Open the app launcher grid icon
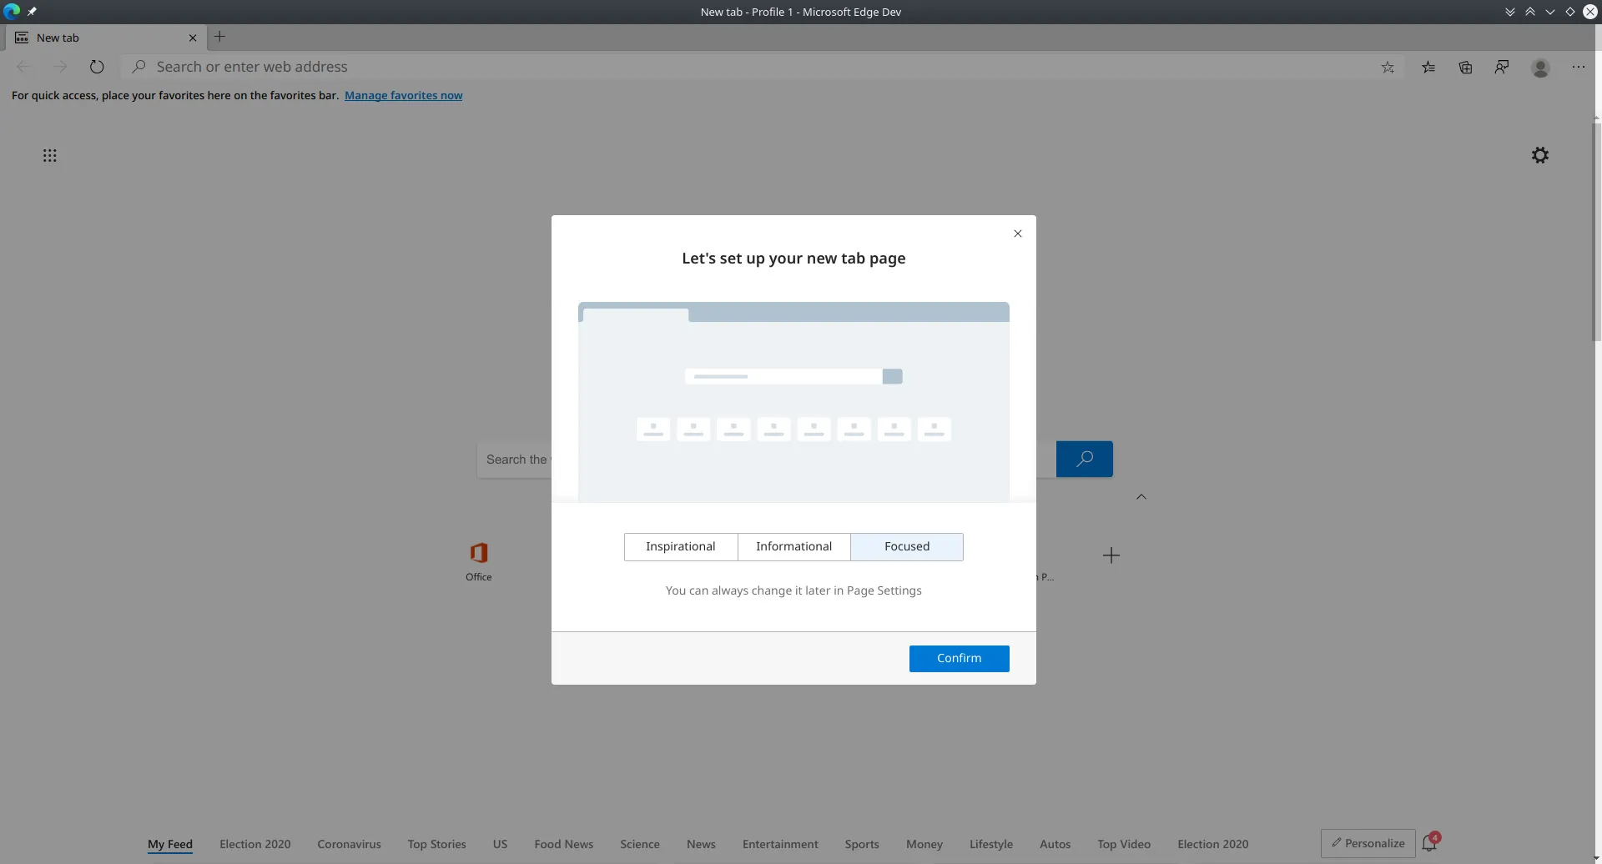Screen dimensions: 1602x864 (x=50, y=156)
